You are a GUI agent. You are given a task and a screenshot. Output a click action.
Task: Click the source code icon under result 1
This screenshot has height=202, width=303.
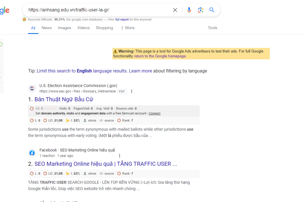(101, 121)
